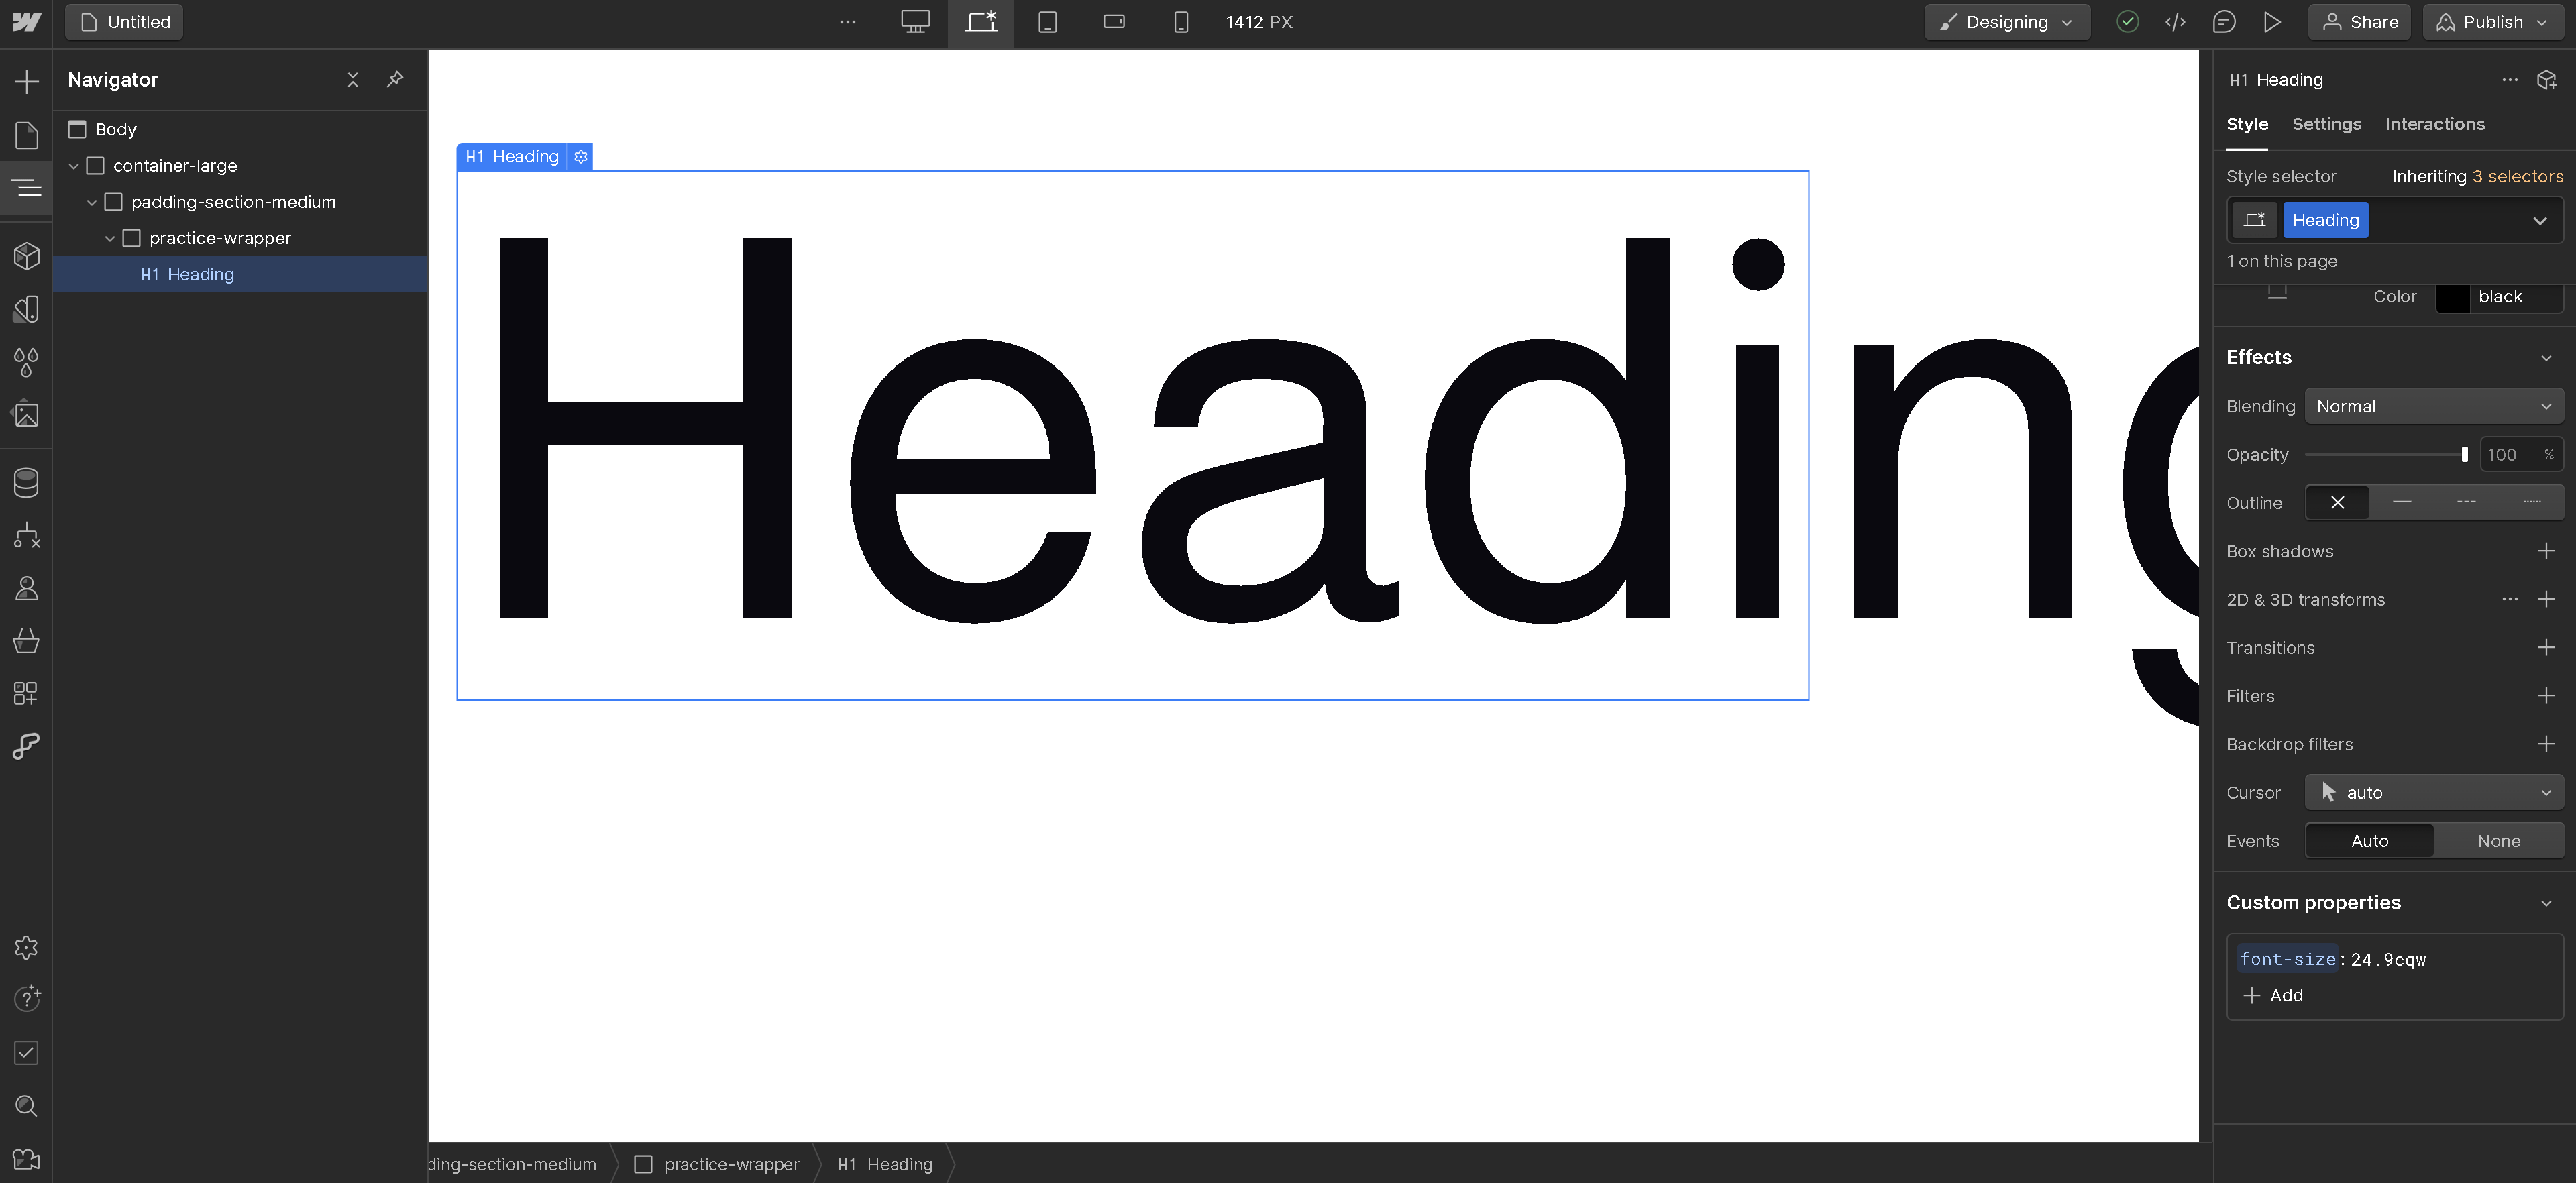Image resolution: width=2576 pixels, height=1183 pixels.
Task: Click the Opacity slider track
Action: pyautogui.click(x=2385, y=455)
